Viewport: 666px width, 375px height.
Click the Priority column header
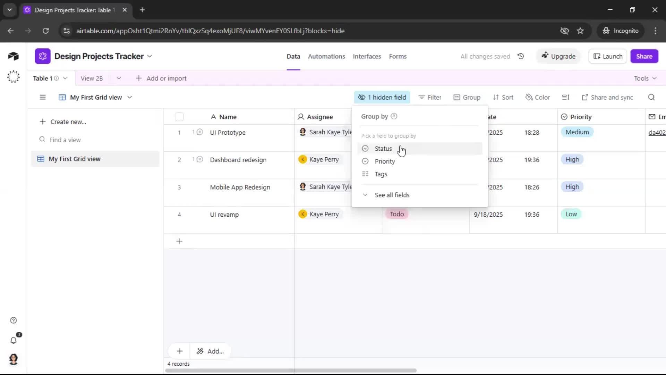601,117
